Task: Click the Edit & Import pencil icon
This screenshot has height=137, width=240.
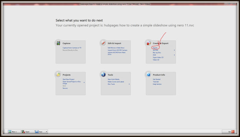Action: 103,43
